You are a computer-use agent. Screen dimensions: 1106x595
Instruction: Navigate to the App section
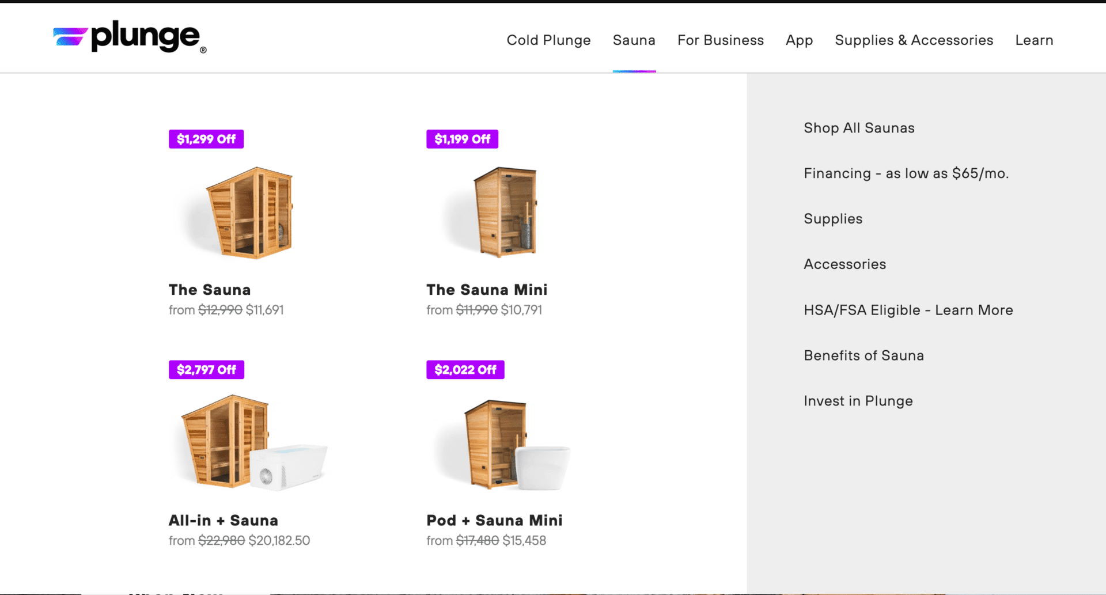799,40
